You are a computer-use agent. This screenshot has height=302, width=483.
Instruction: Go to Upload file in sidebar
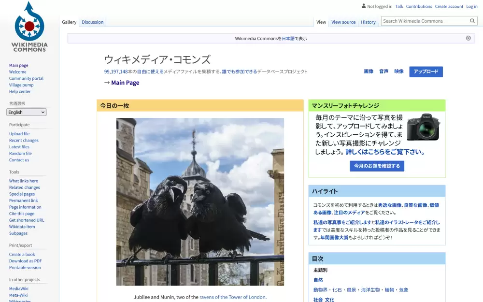pyautogui.click(x=19, y=134)
